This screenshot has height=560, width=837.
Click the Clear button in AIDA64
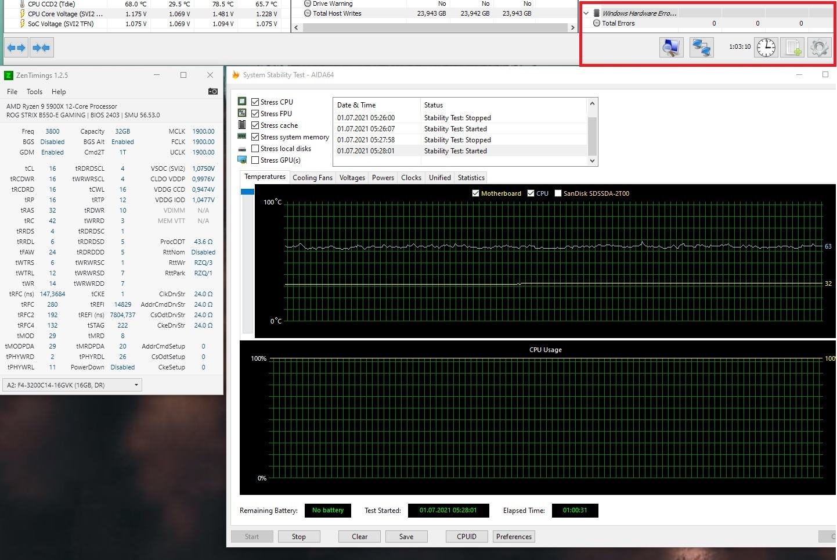pyautogui.click(x=359, y=537)
